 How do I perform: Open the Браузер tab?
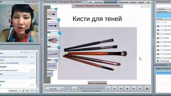point(99,2)
